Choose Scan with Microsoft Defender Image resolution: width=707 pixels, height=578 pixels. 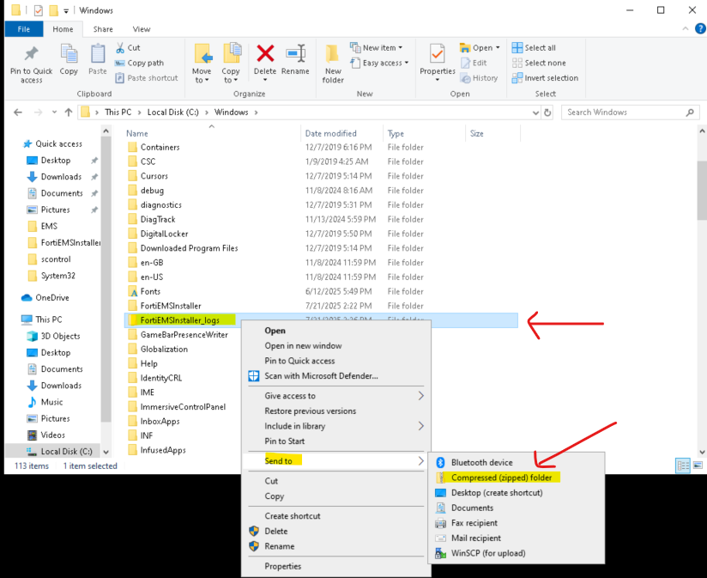pos(335,376)
